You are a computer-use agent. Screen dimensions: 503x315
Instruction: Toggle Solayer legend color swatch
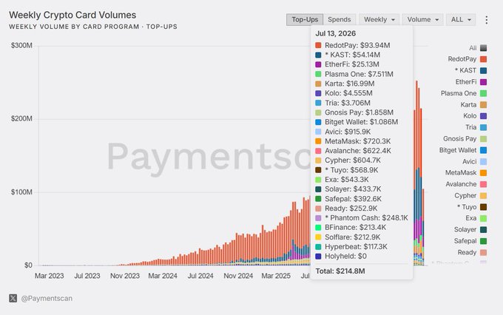484,230
